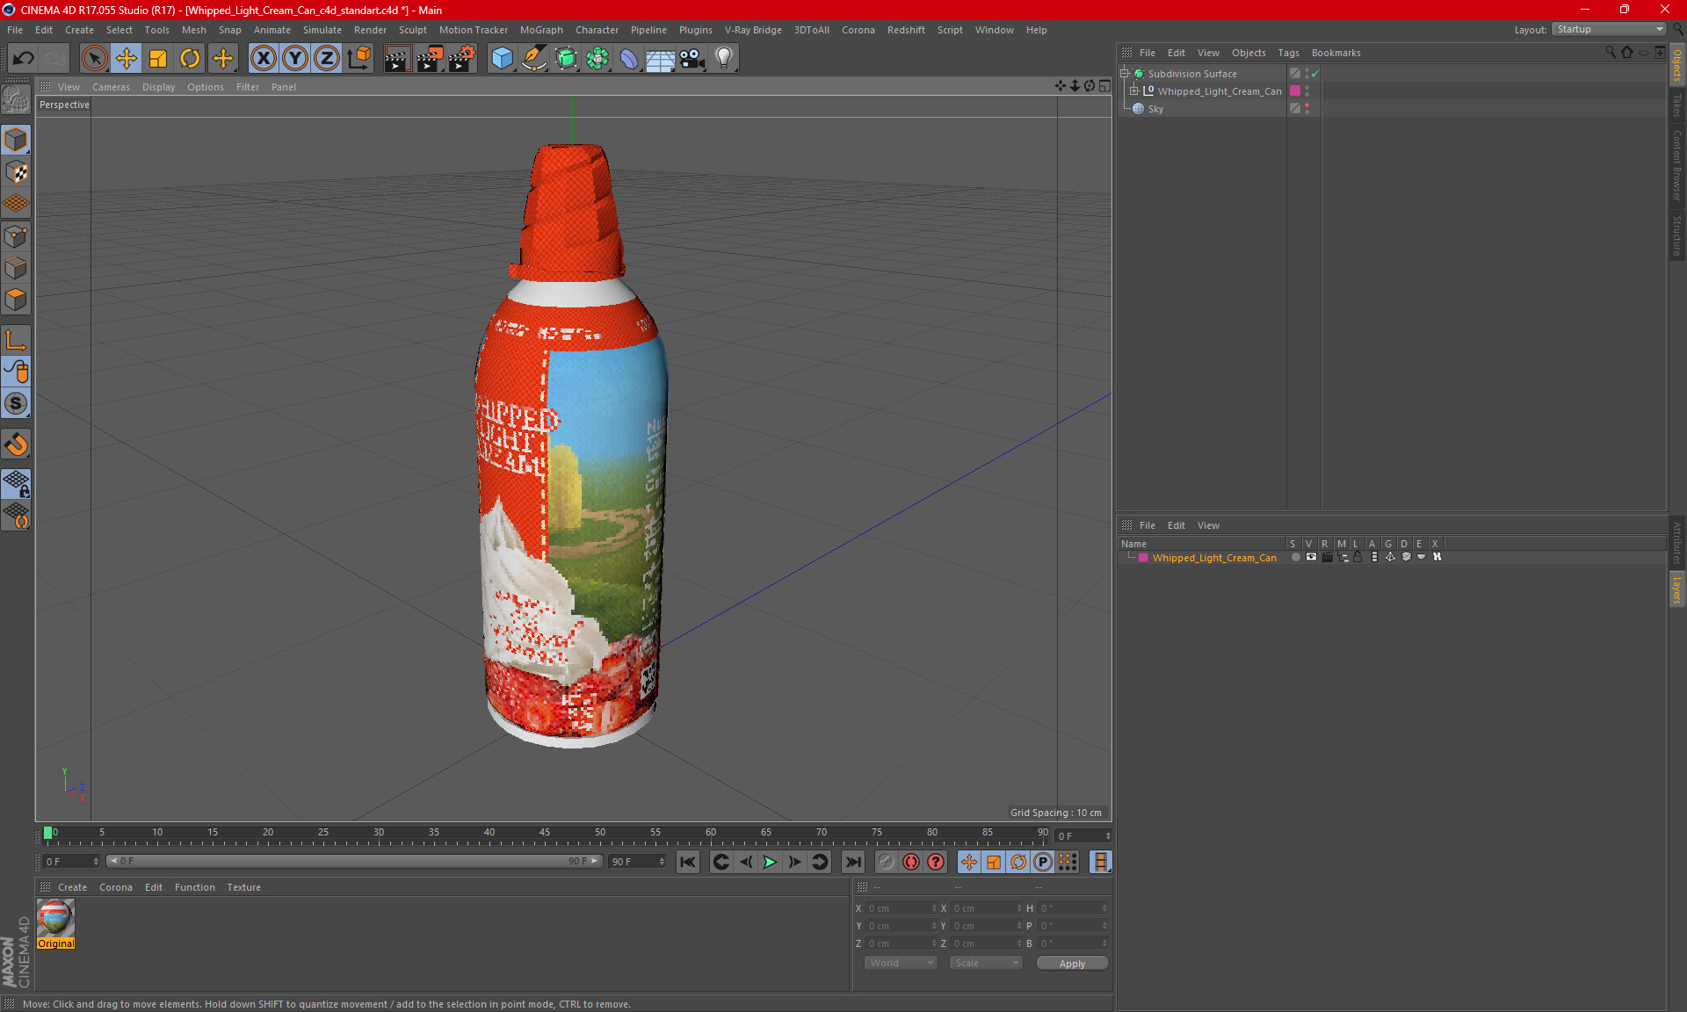The image size is (1687, 1012).
Task: Open the MoGraph menu
Action: (x=541, y=30)
